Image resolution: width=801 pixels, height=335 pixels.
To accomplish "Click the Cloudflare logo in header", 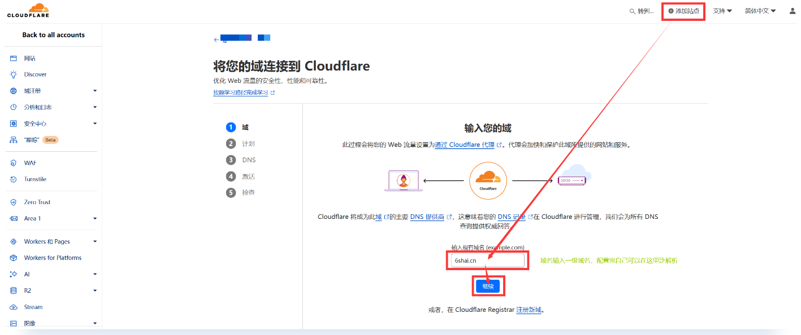I will (x=28, y=11).
